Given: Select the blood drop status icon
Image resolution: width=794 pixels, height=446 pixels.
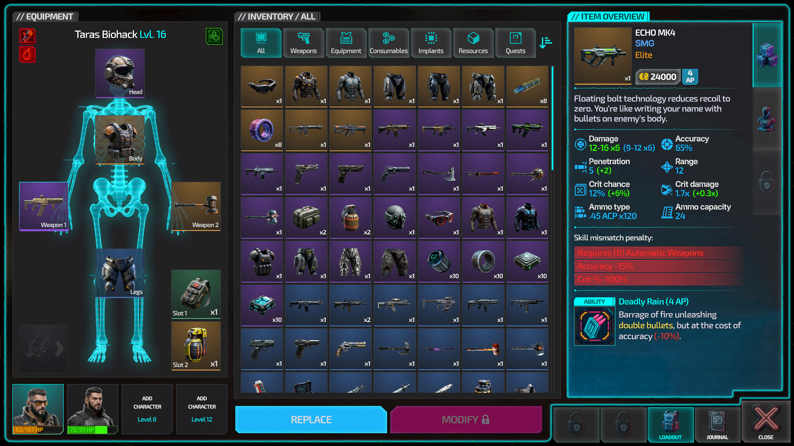Looking at the screenshot, I should (27, 55).
